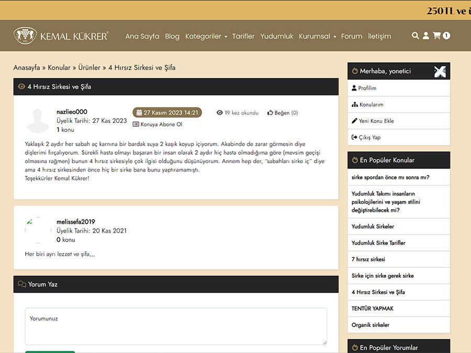Open the Konularım sidebar link
This screenshot has width=471, height=353.
371,105
